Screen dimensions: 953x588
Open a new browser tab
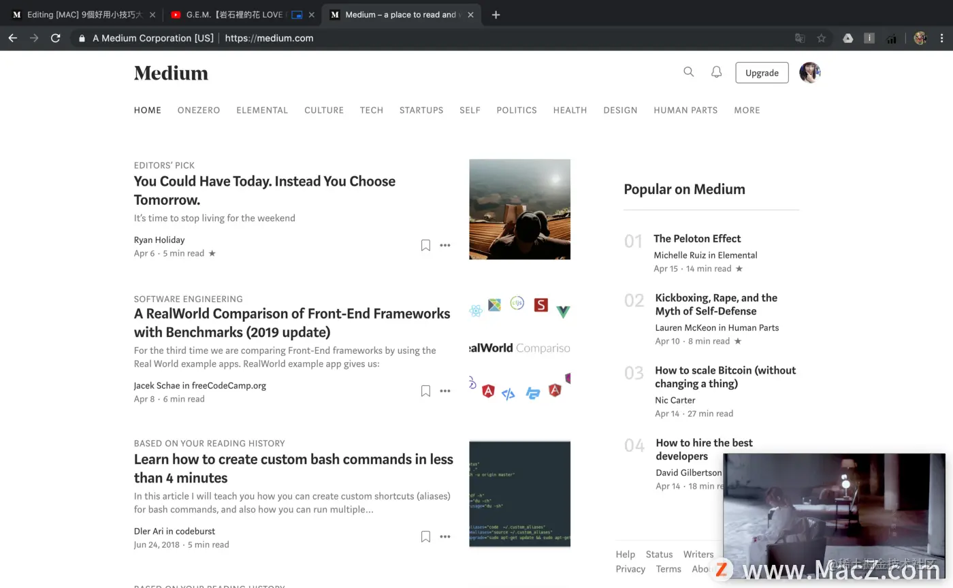(x=496, y=14)
